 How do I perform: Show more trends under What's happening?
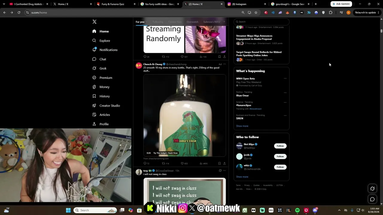point(242,126)
